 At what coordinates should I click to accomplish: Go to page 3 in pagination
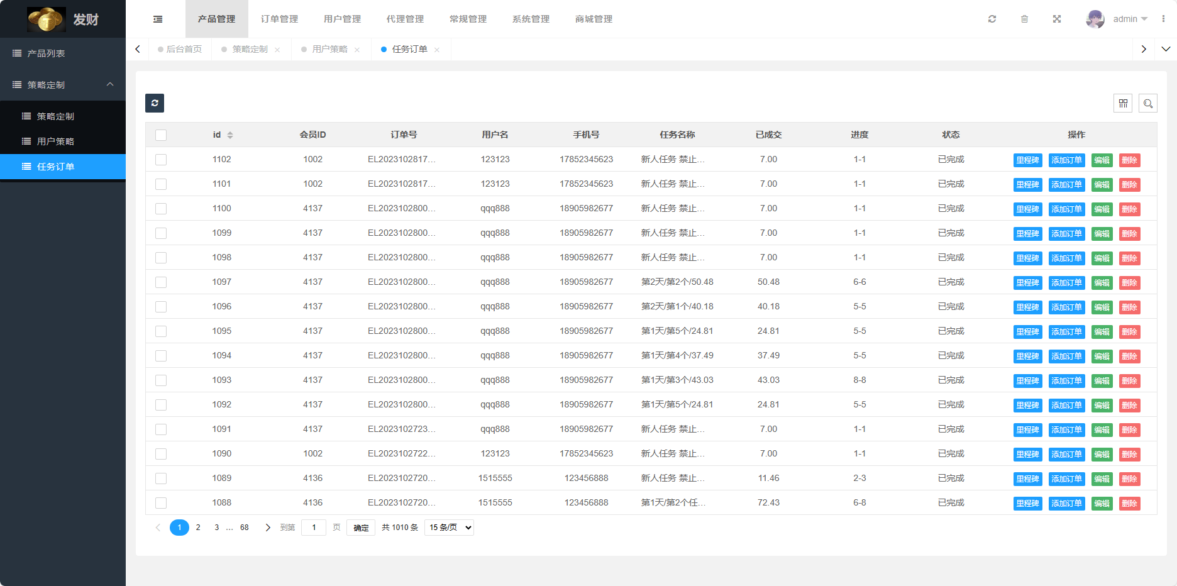pyautogui.click(x=217, y=528)
